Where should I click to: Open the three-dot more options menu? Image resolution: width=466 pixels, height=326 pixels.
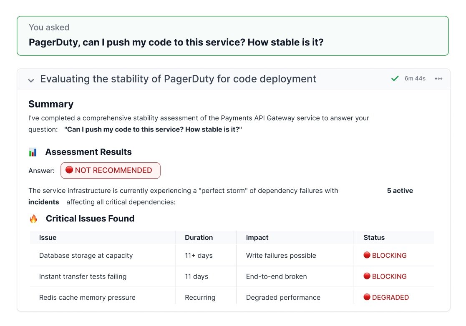point(438,79)
